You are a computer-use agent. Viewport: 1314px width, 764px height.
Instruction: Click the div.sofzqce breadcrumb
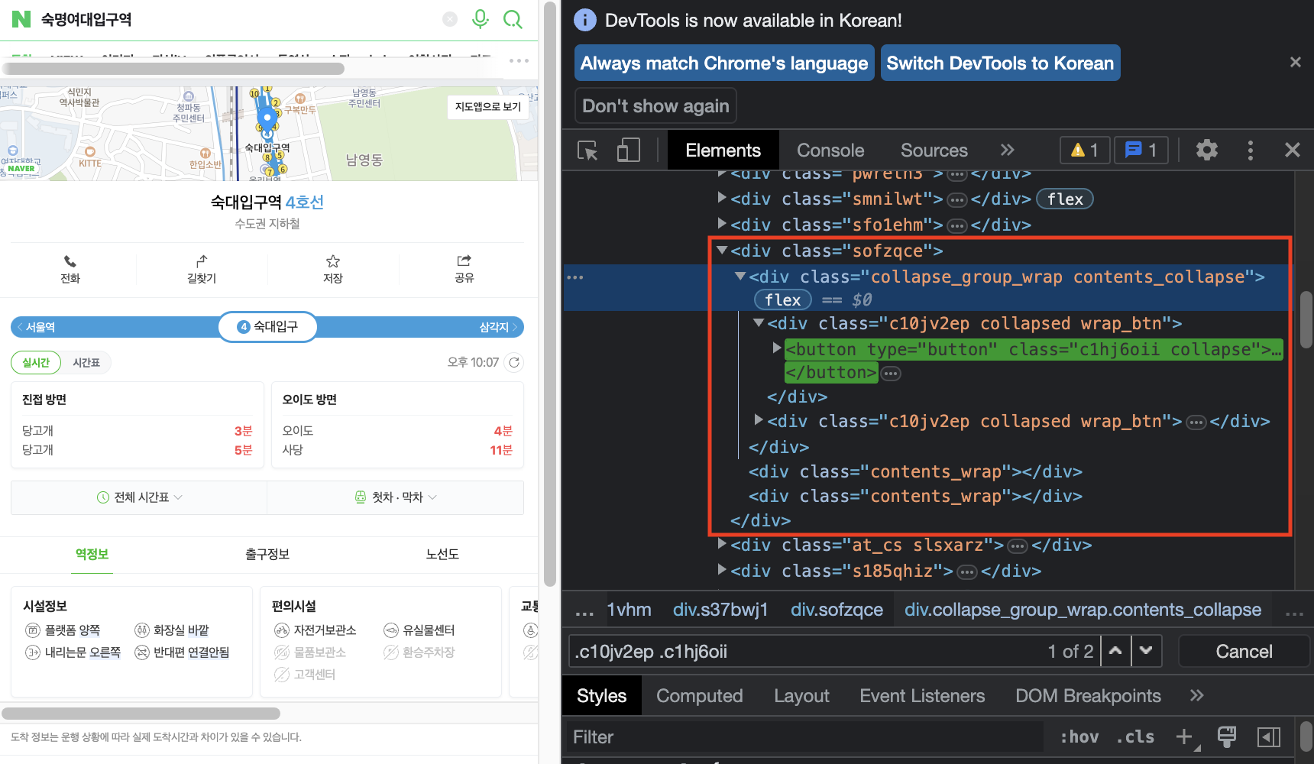click(x=837, y=610)
